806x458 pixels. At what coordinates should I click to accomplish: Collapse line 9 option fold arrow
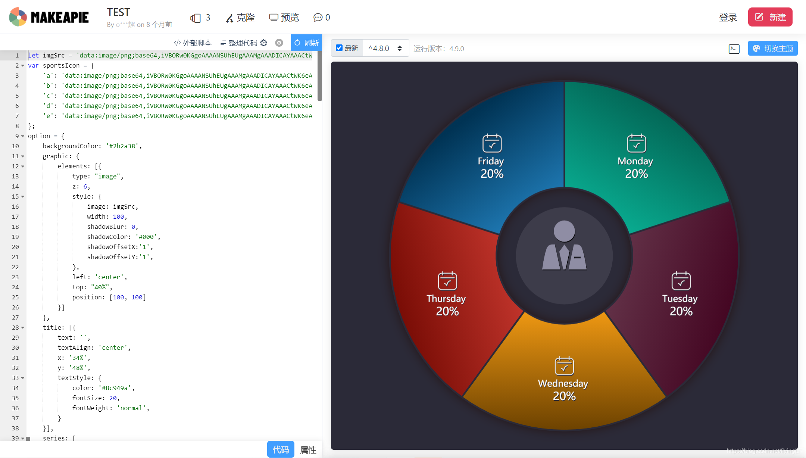click(x=23, y=136)
